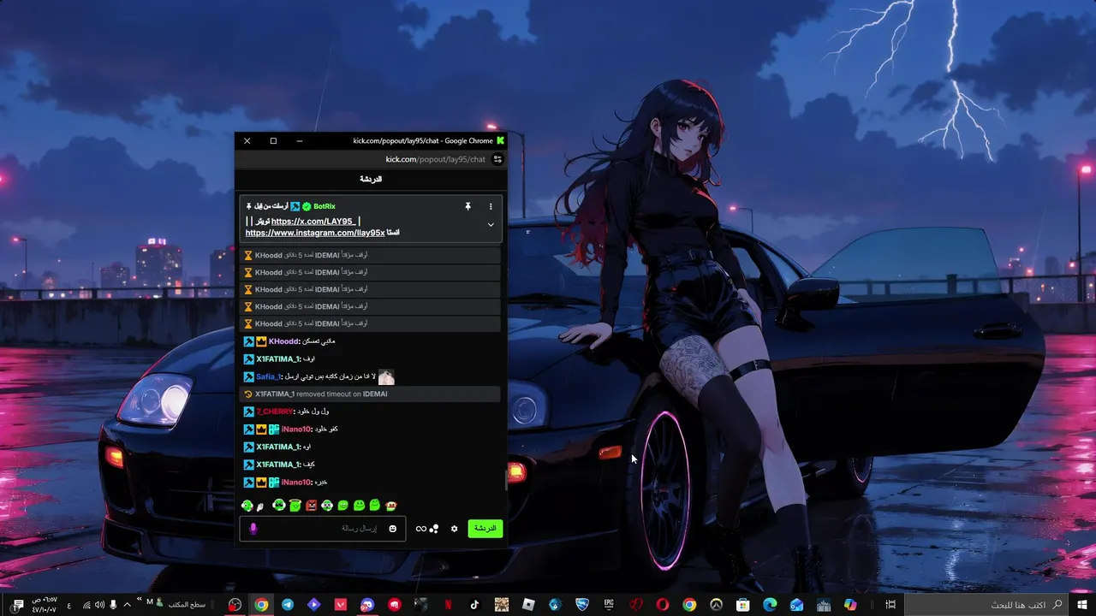Open the emoji picker in message box
The width and height of the screenshot is (1096, 616).
click(x=393, y=529)
